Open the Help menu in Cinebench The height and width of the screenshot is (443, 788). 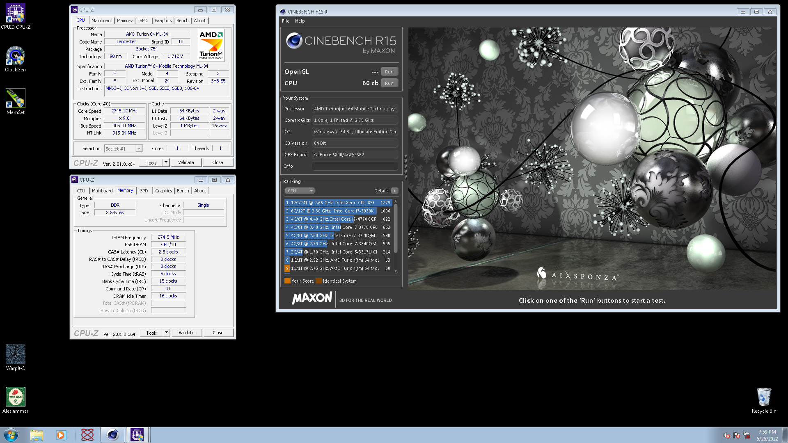coord(300,21)
